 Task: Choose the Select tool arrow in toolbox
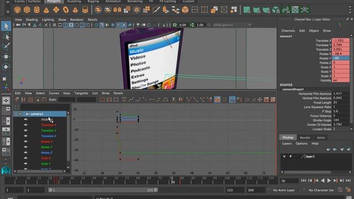[x=6, y=26]
